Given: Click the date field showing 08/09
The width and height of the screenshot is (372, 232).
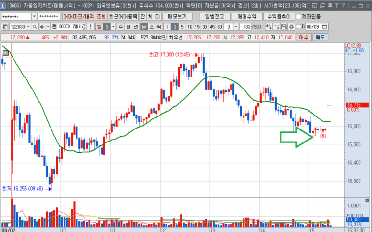Looking at the screenshot, I should click(x=313, y=27).
